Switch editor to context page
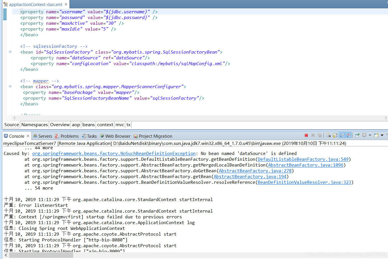The width and height of the screenshot is (388, 259). point(105,125)
